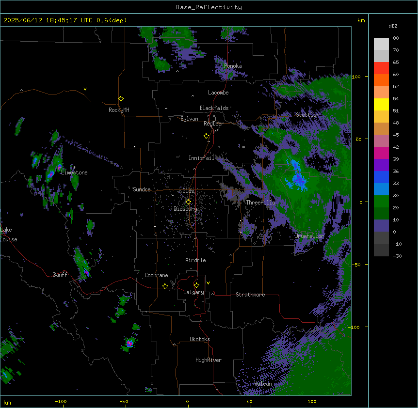Pick the magenta 42 dBZ legend swatch
Viewport: 418px width, 408px height.
pyautogui.click(x=381, y=153)
